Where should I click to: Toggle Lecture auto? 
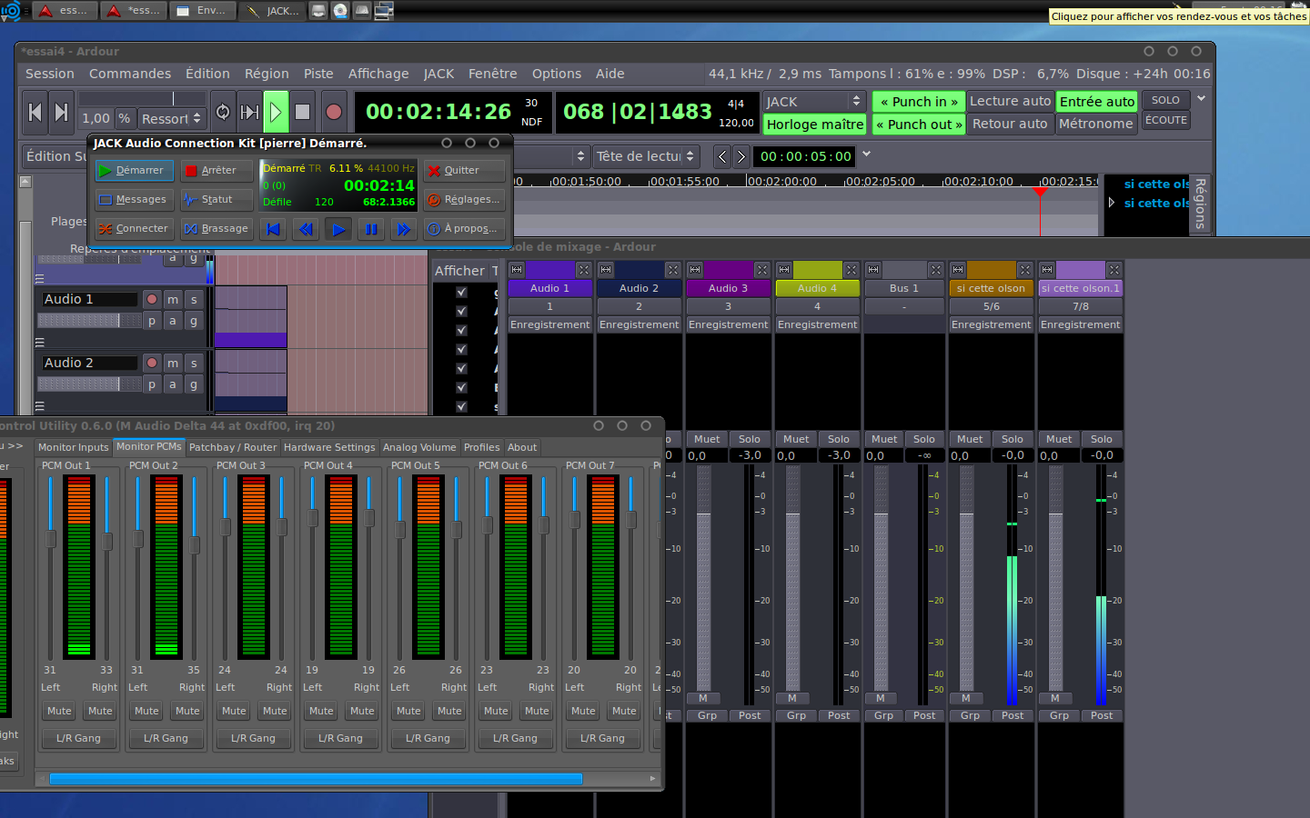click(1010, 101)
